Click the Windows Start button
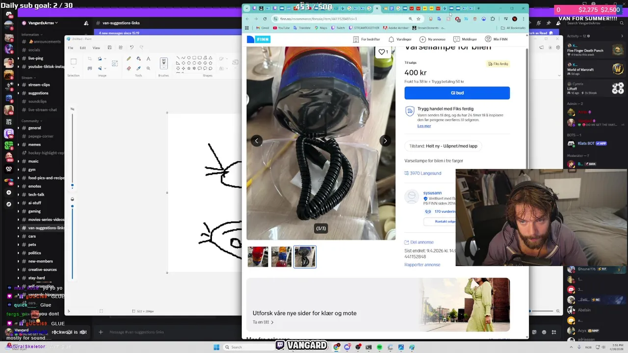628x353 pixels. [x=216, y=347]
